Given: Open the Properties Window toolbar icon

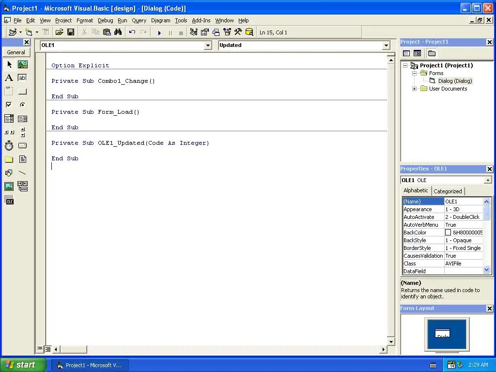Looking at the screenshot, I should (205, 32).
